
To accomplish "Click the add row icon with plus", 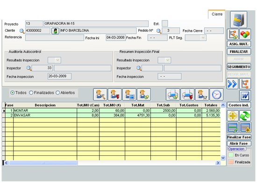I will pos(245,127).
